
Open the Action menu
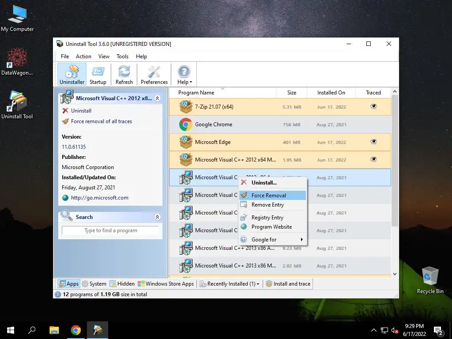click(x=83, y=56)
